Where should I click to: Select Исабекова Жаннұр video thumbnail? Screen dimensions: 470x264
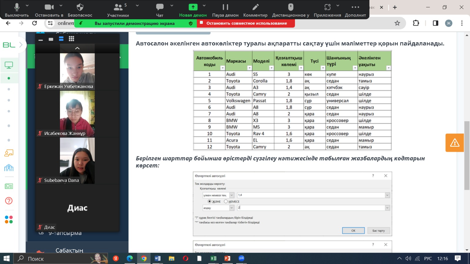point(77,114)
